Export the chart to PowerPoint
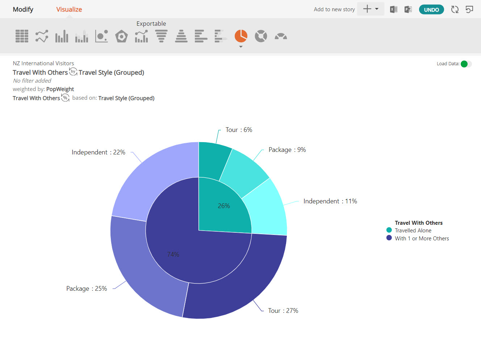 408,9
